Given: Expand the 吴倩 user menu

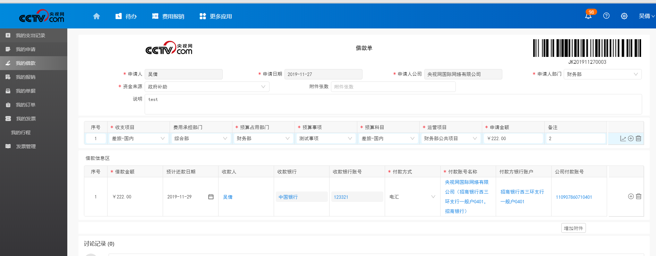Looking at the screenshot, I should pyautogui.click(x=647, y=16).
